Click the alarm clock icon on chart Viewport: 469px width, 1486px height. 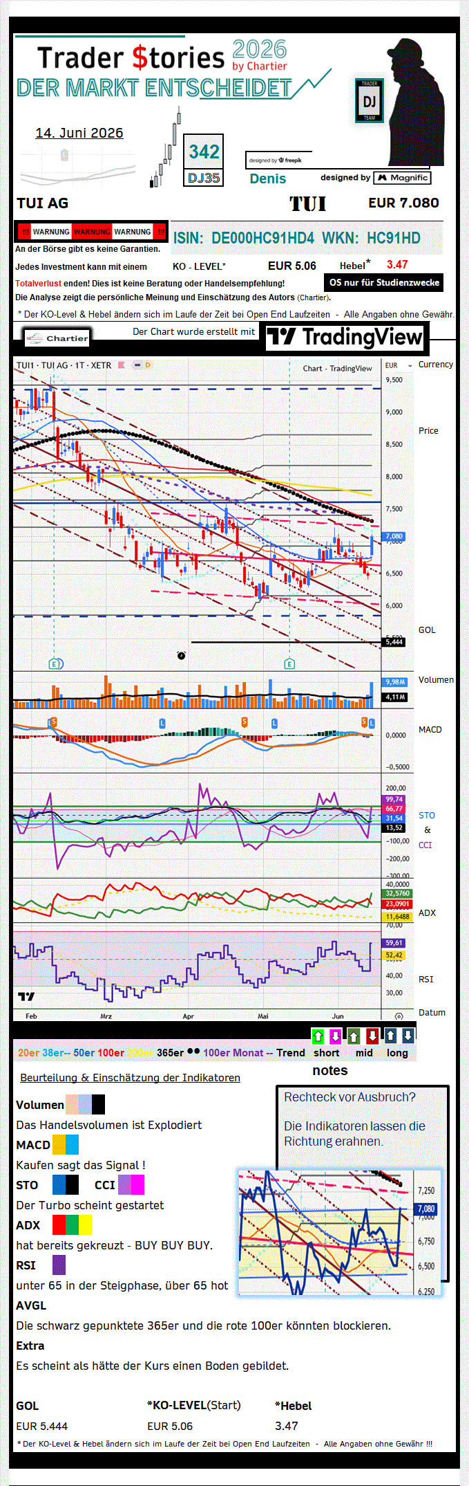(x=181, y=655)
